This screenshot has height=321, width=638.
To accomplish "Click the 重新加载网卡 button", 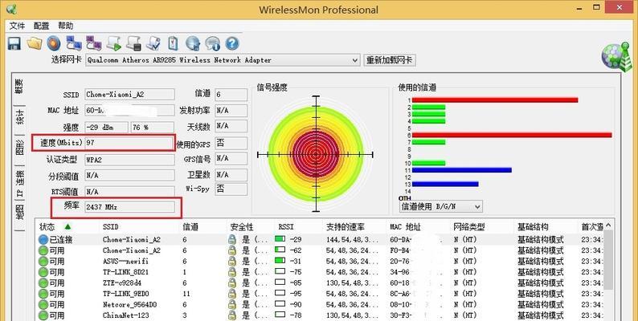I will (x=390, y=60).
